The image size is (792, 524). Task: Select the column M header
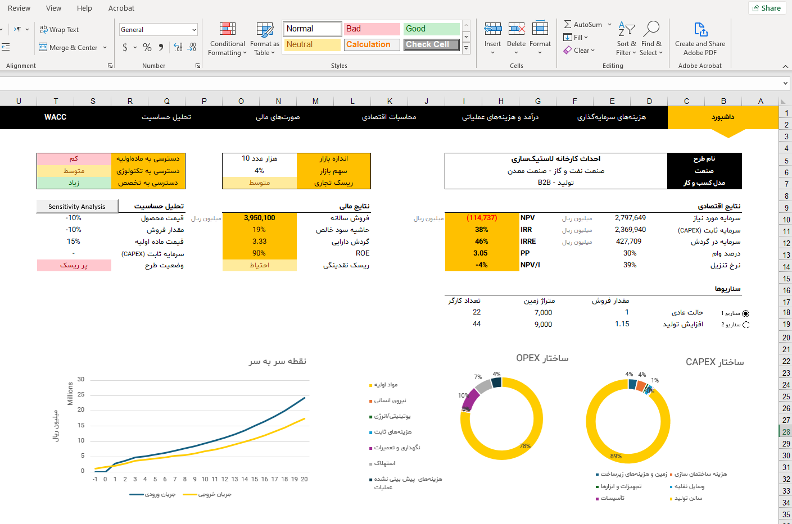315,101
